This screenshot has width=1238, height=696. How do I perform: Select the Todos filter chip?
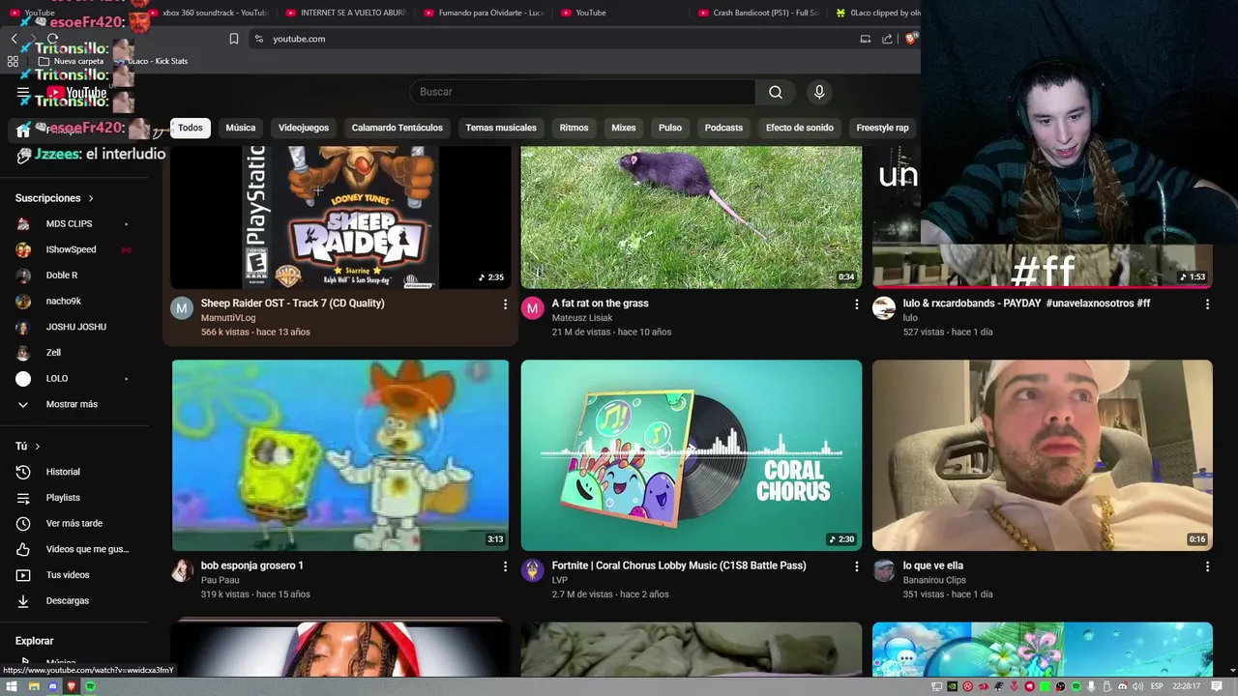(x=191, y=128)
